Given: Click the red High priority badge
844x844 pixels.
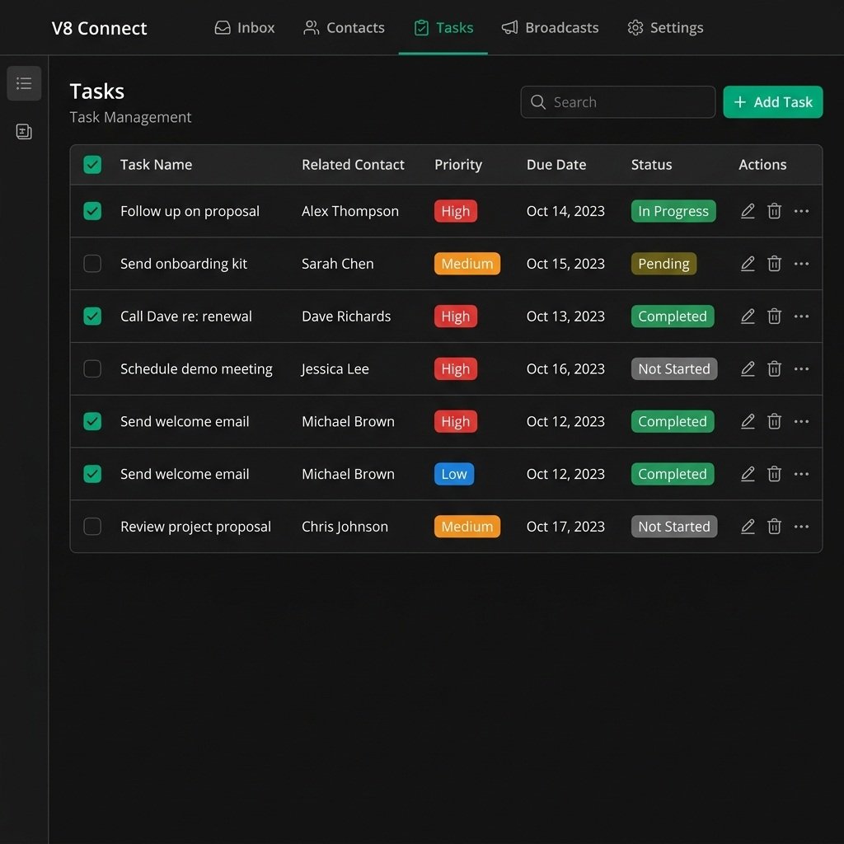Looking at the screenshot, I should (455, 211).
